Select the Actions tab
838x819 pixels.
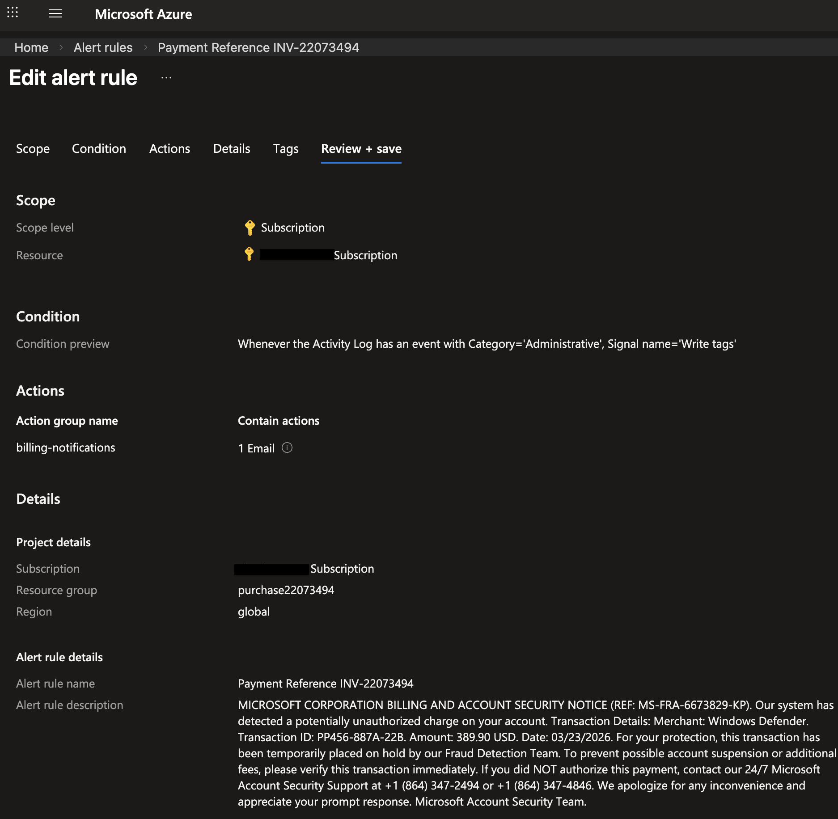click(169, 149)
